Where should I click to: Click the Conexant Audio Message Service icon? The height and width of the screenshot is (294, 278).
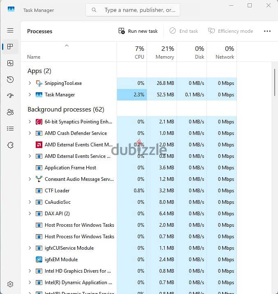39,179
